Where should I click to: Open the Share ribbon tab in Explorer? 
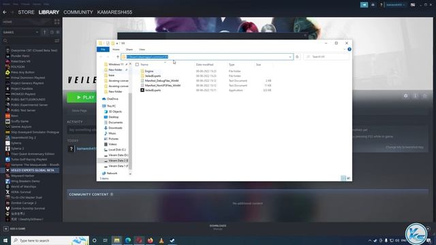tap(129, 50)
